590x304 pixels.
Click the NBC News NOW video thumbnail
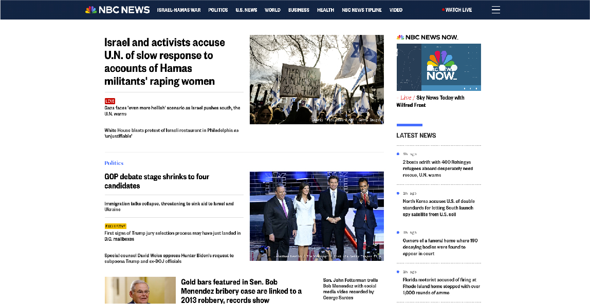(x=438, y=67)
